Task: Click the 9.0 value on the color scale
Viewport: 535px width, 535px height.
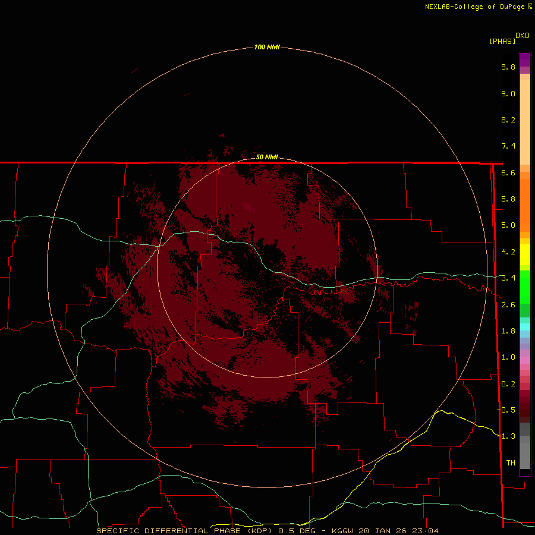Action: 508,93
